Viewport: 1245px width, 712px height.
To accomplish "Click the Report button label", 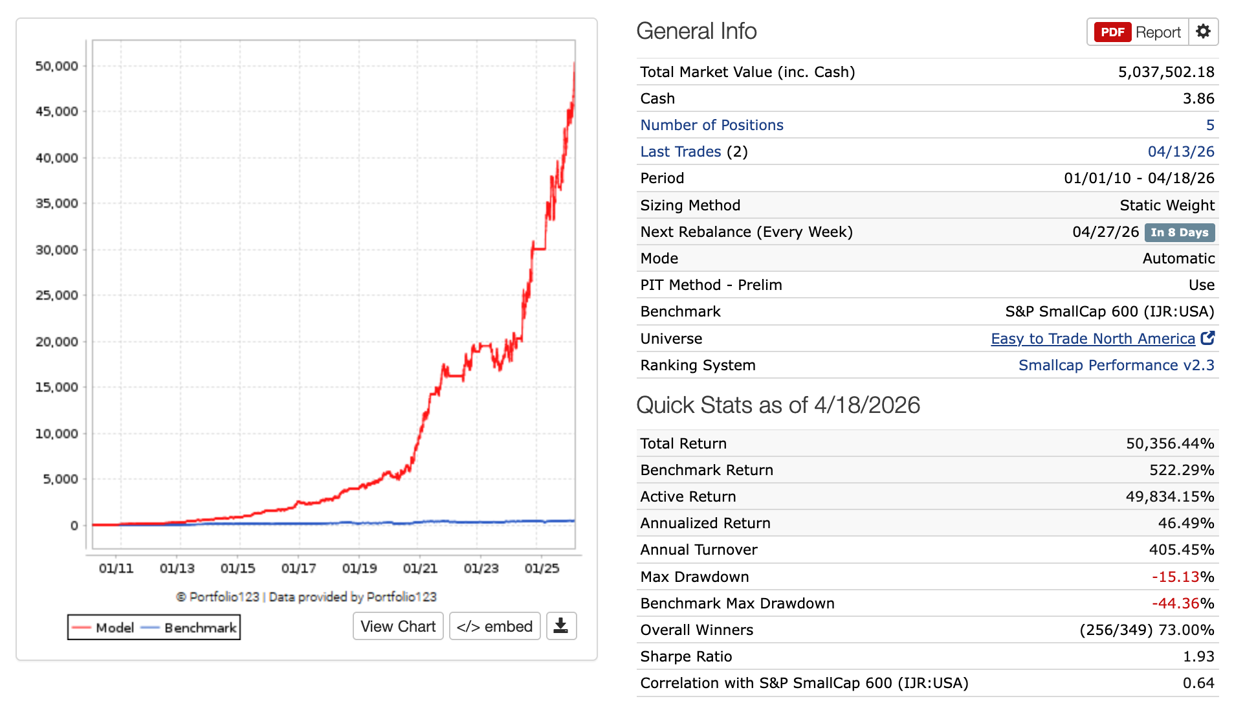I will [x=1158, y=32].
